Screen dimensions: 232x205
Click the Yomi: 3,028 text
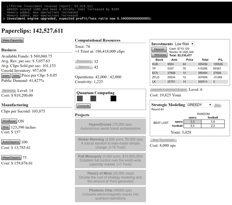tap(181, 132)
